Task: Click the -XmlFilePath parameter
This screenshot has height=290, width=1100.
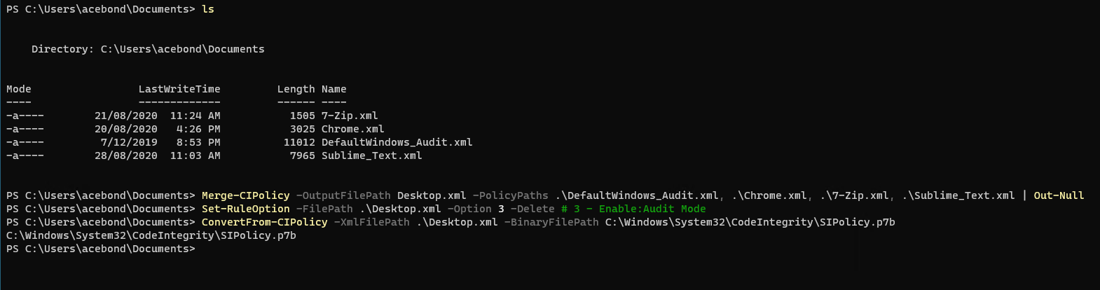Action: [372, 222]
